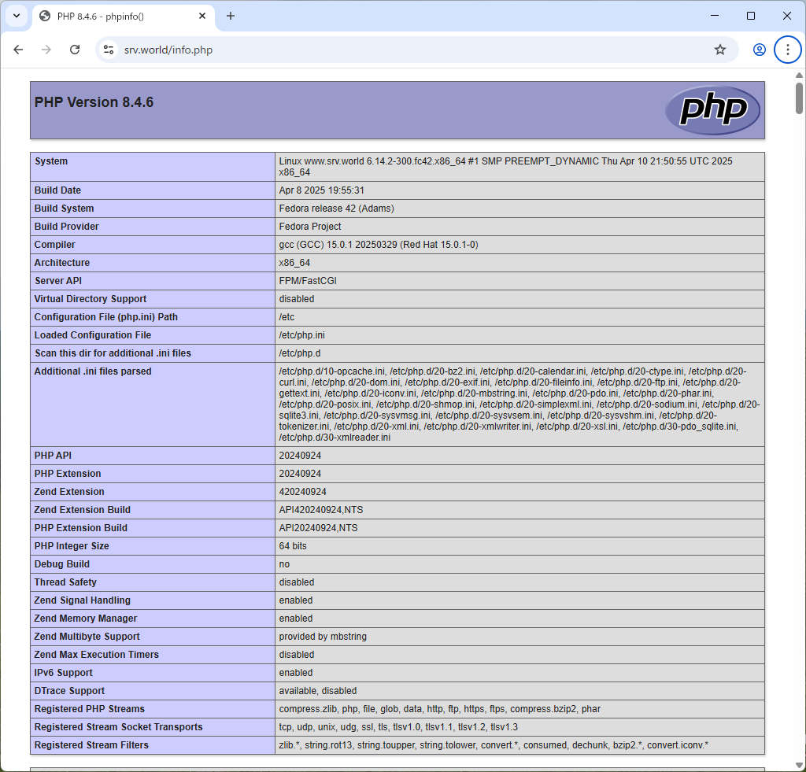The width and height of the screenshot is (806, 772).
Task: Click the value 'available, disabled'
Action: (x=318, y=691)
